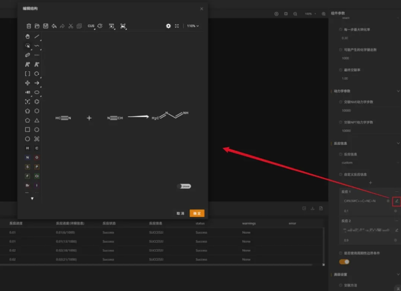Click the scissors cut icon
This screenshot has width=401, height=291.
71,26
